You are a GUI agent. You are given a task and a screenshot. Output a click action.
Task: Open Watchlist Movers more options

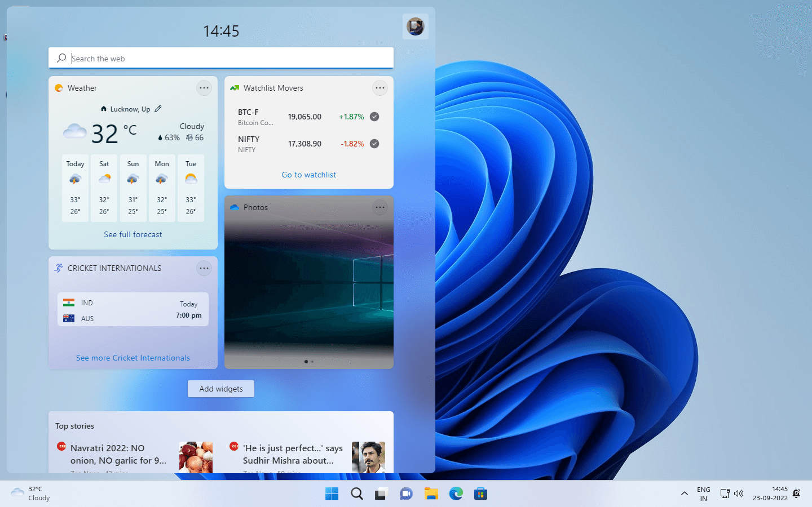point(380,88)
